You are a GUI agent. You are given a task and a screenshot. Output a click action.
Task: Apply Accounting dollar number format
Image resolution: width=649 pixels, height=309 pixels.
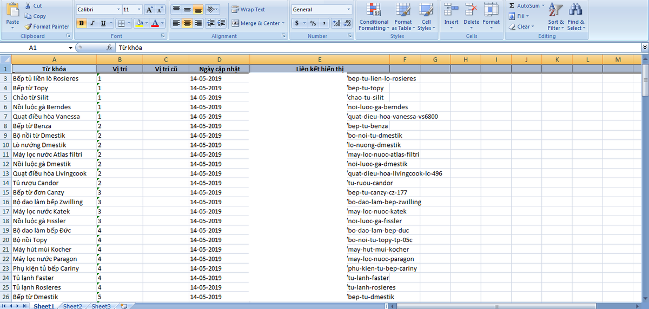(x=297, y=23)
